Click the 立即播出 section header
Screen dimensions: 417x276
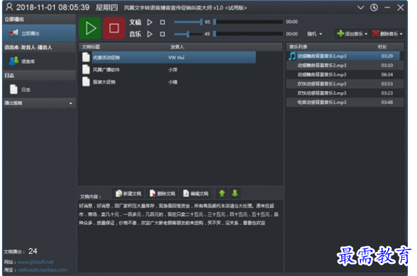click(39, 19)
